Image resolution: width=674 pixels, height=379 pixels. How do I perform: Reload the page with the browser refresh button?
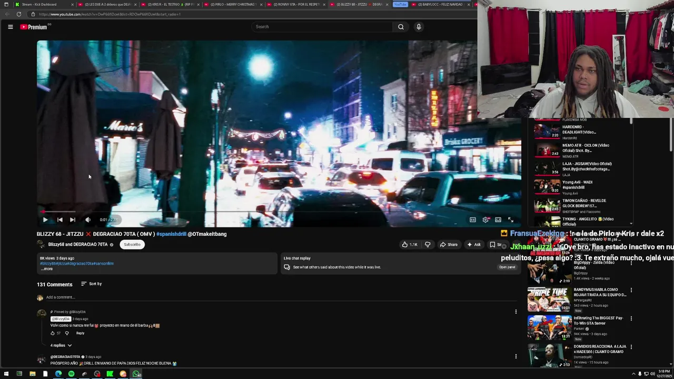click(19, 14)
